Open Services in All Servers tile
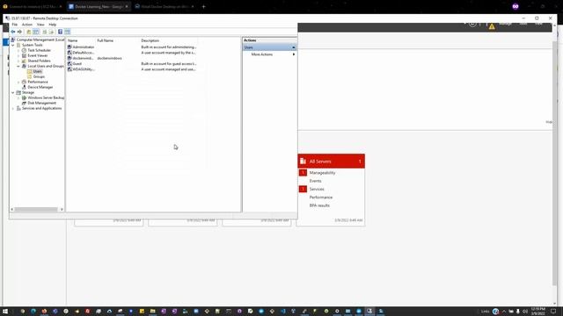The height and width of the screenshot is (316, 563). coord(317,189)
